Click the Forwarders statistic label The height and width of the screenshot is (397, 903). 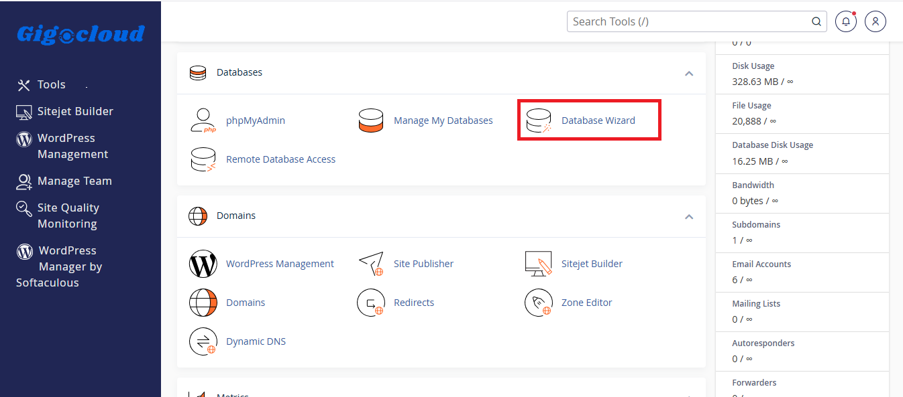click(754, 383)
